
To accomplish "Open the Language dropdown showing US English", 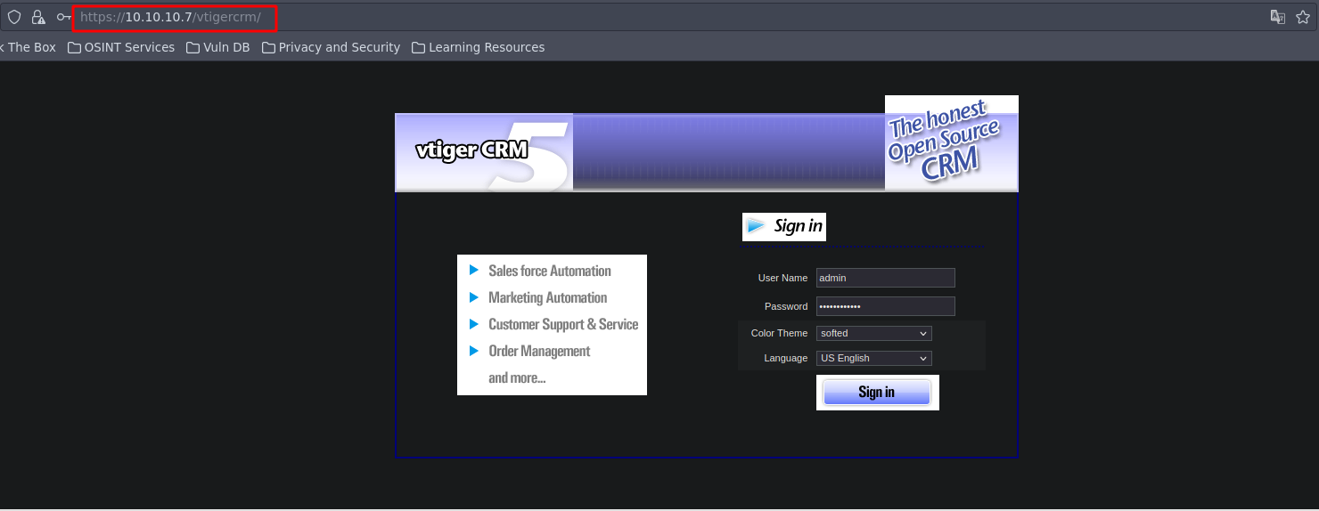I will [x=873, y=358].
